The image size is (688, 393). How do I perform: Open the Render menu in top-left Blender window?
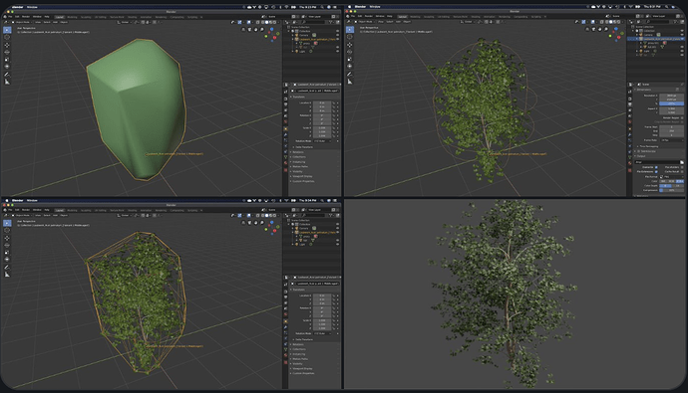click(x=26, y=17)
